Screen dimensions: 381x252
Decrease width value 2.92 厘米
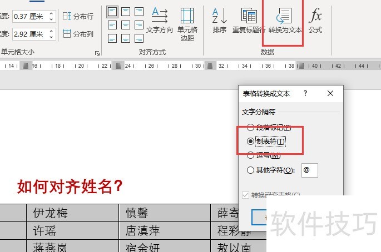coord(51,37)
